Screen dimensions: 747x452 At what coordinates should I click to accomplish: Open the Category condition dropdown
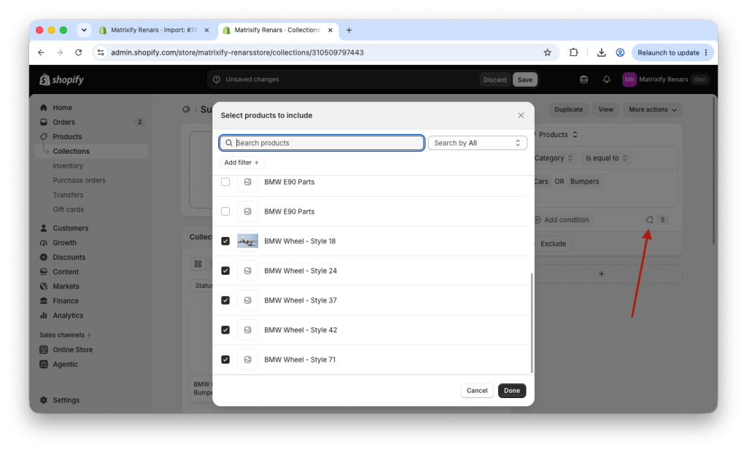[553, 158]
